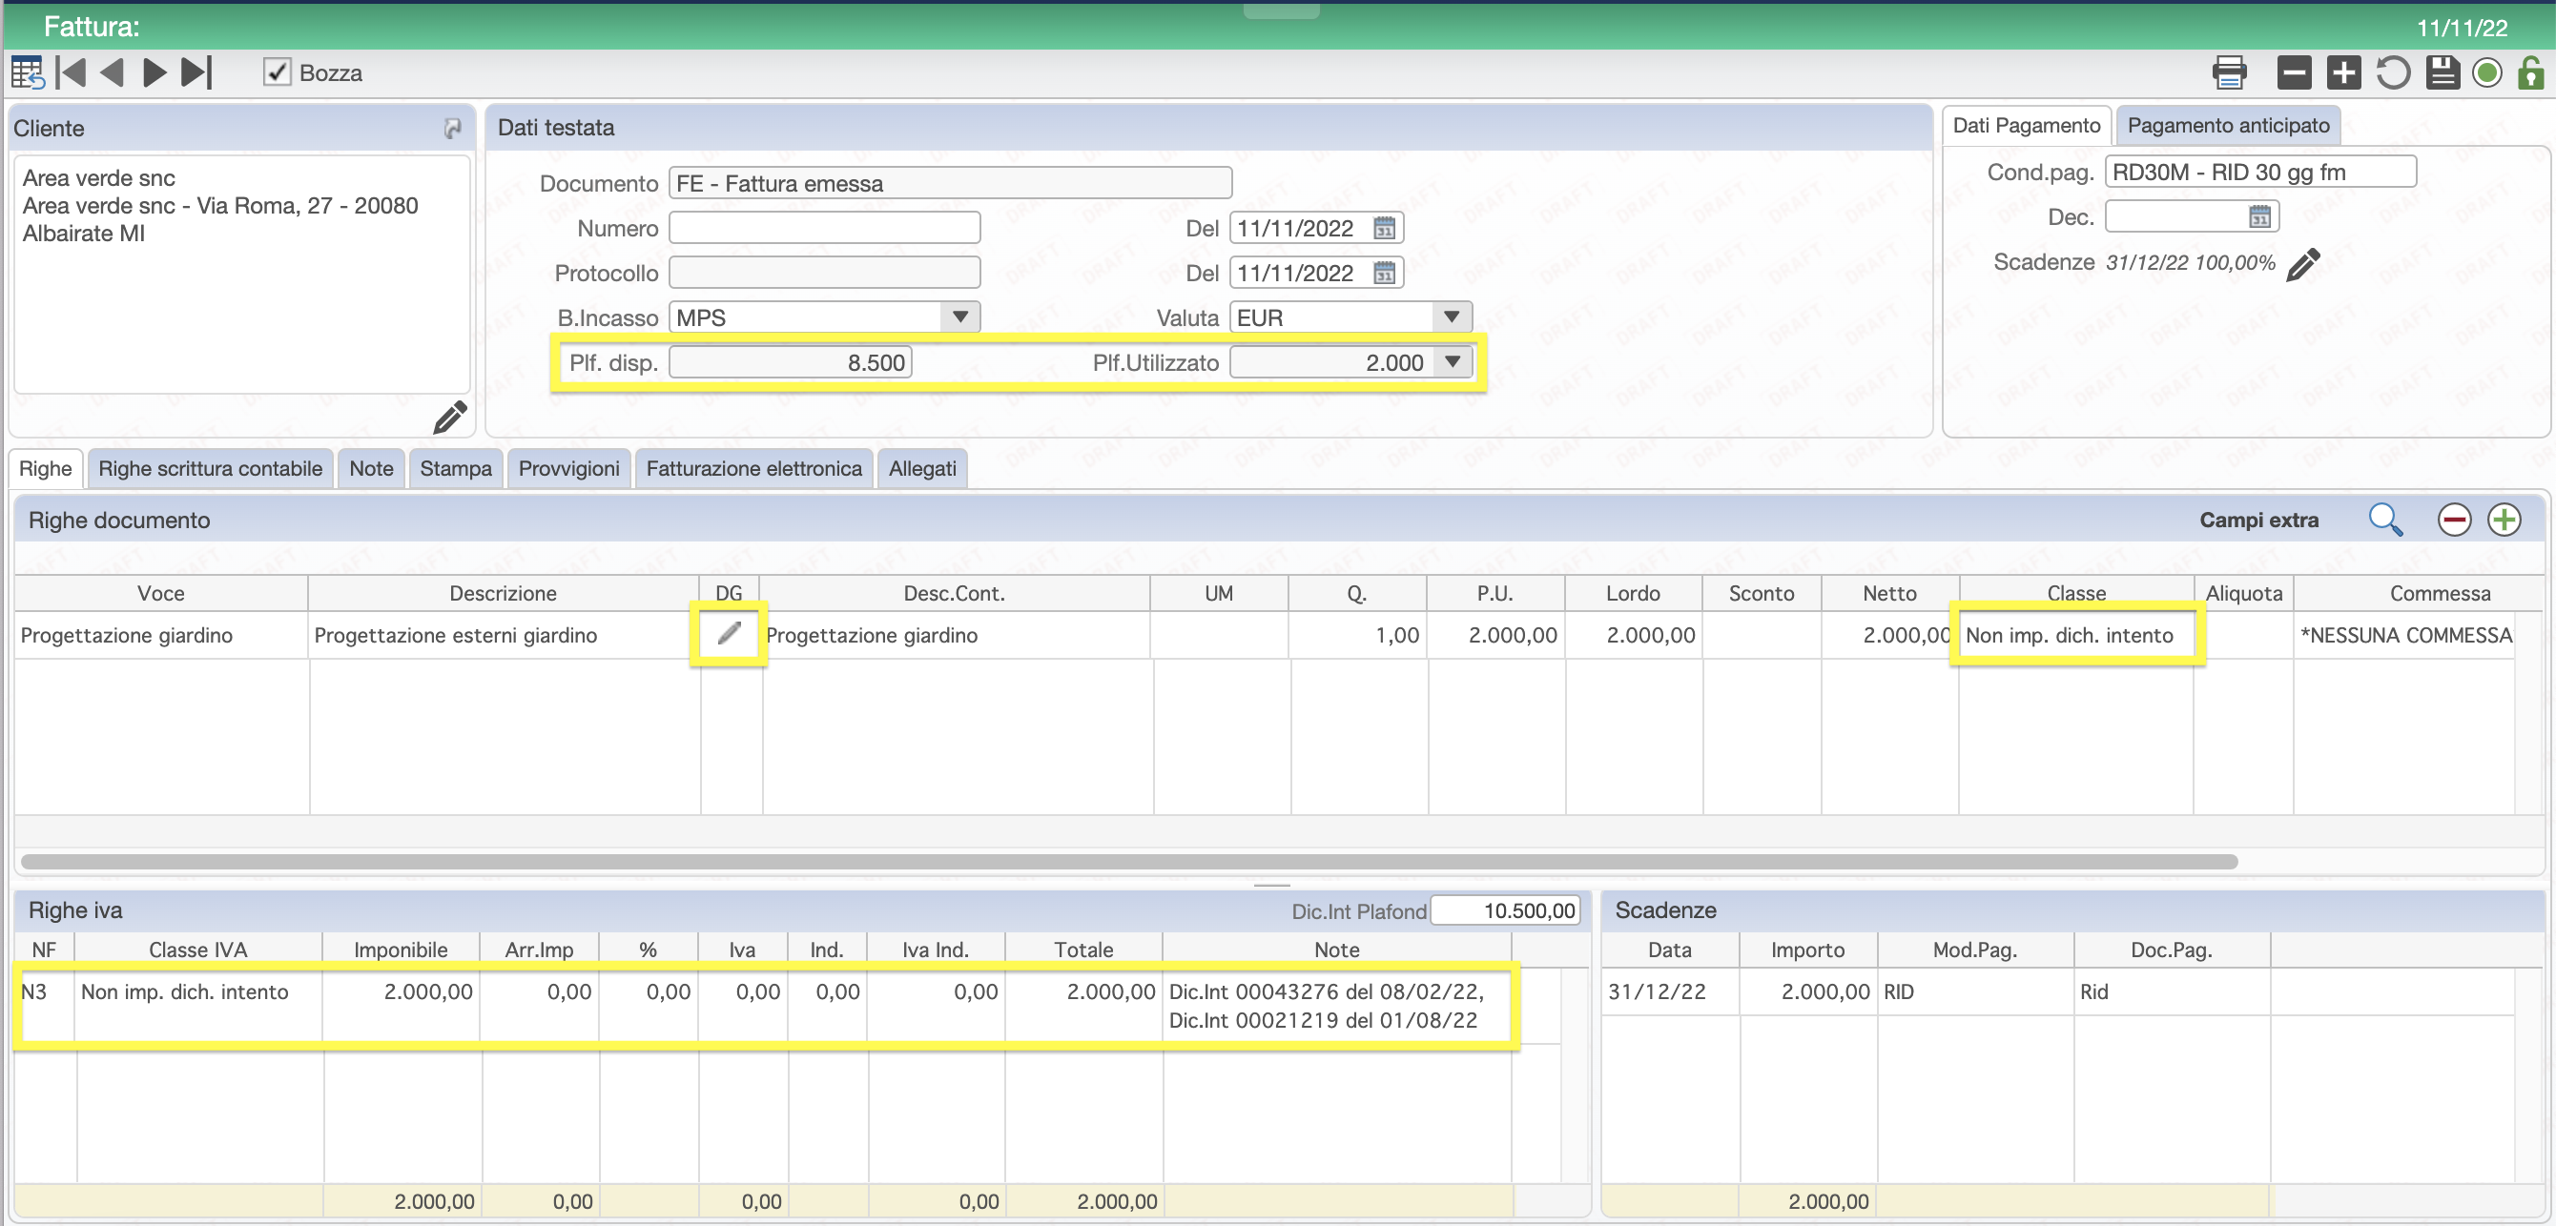Click the floppy disk save icon

[x=2443, y=72]
